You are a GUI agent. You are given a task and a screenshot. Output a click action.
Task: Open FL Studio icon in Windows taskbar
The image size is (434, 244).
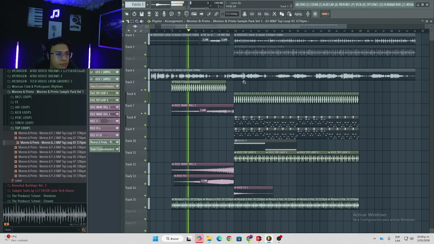(x=269, y=239)
